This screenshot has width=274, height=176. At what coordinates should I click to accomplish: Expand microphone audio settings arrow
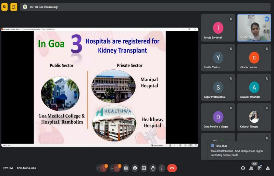[x=98, y=168]
